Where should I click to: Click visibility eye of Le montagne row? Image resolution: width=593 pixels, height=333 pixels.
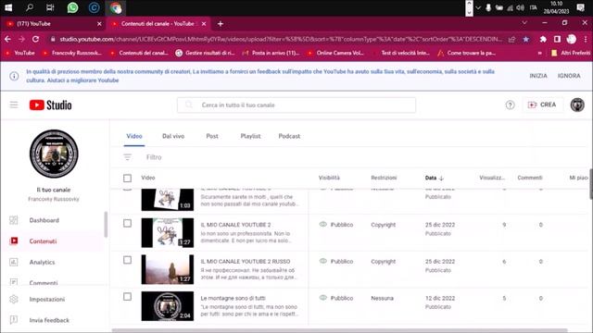coord(322,298)
